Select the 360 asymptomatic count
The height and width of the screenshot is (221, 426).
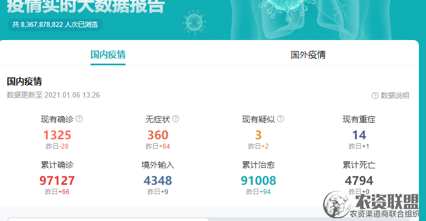[x=158, y=135]
